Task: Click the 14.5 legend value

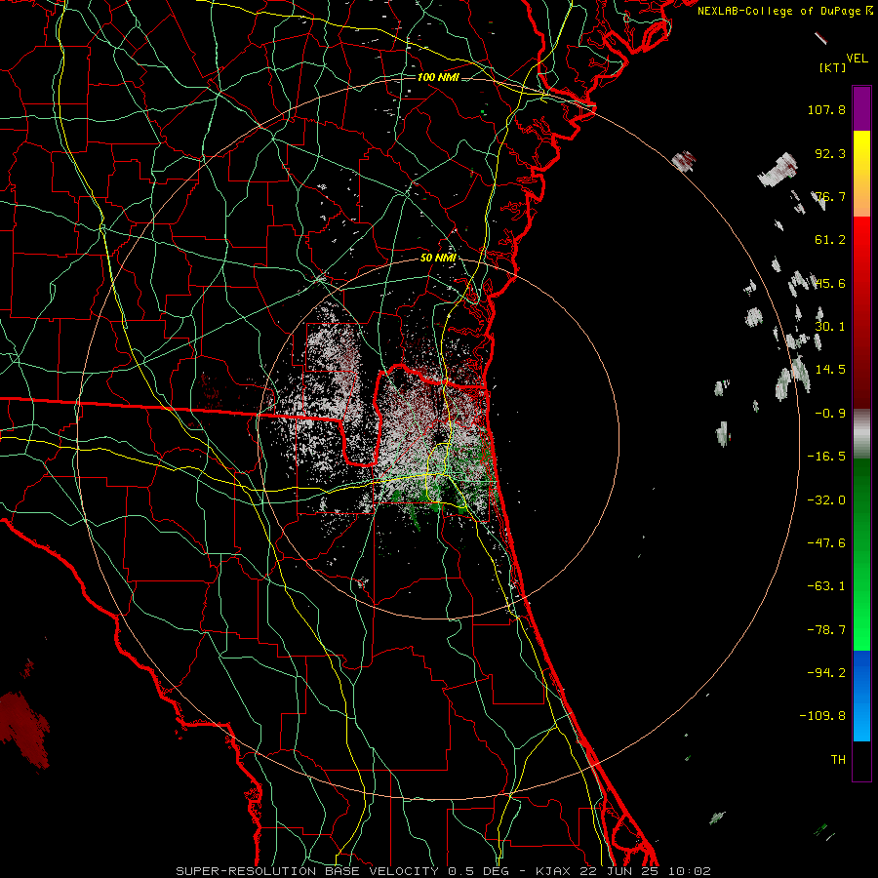Action: (x=830, y=369)
